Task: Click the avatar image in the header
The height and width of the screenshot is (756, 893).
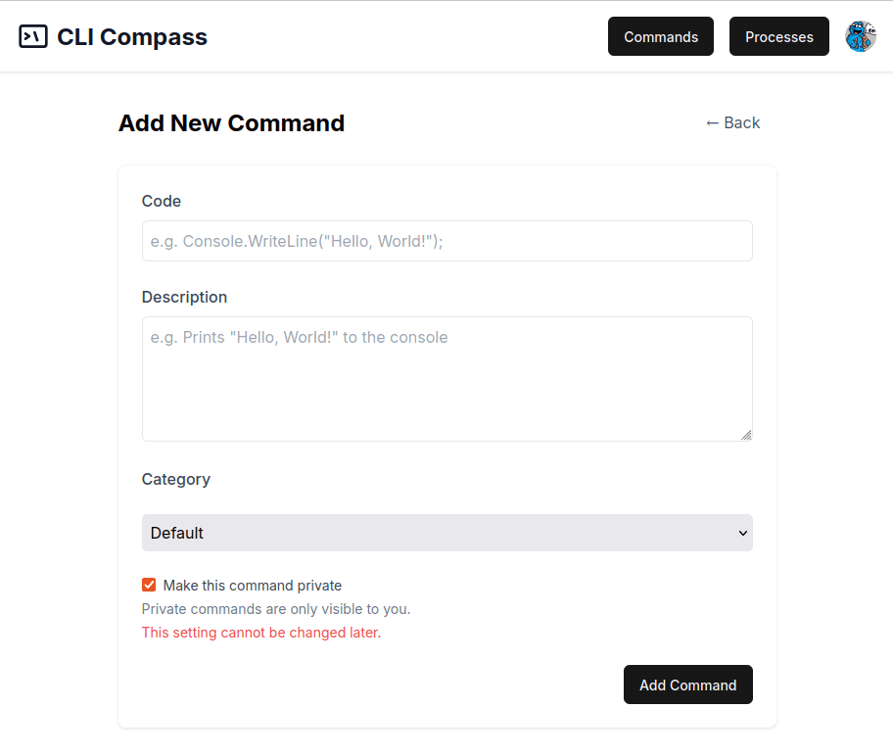Action: 860,36
